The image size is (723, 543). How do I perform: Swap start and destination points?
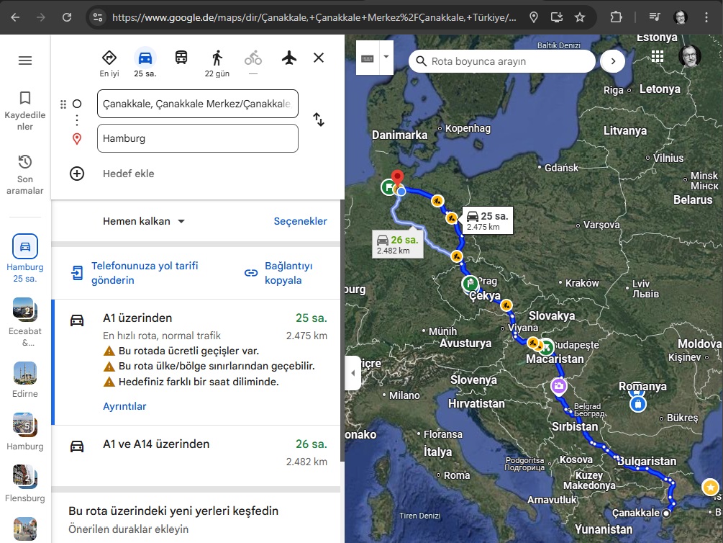(319, 120)
